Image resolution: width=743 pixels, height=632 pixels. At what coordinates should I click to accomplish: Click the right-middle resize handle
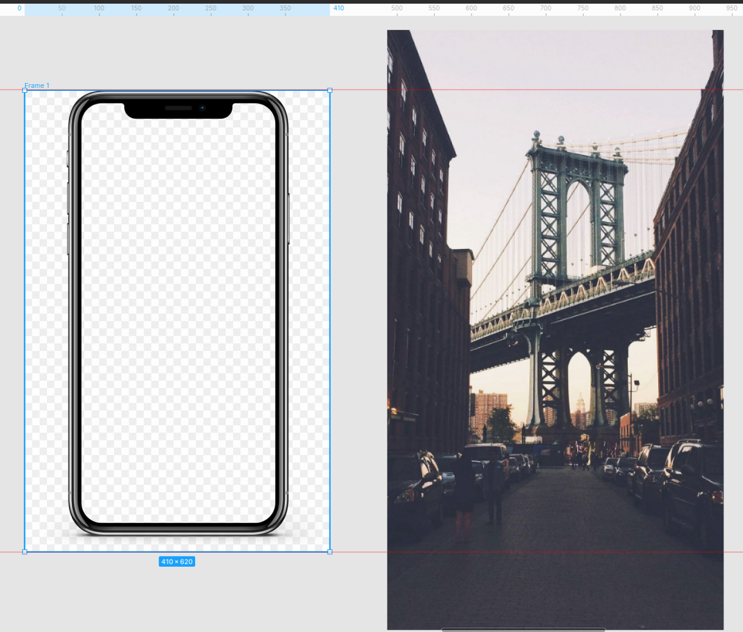pyautogui.click(x=329, y=321)
